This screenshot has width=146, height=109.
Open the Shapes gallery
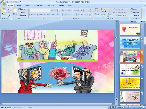97,12
